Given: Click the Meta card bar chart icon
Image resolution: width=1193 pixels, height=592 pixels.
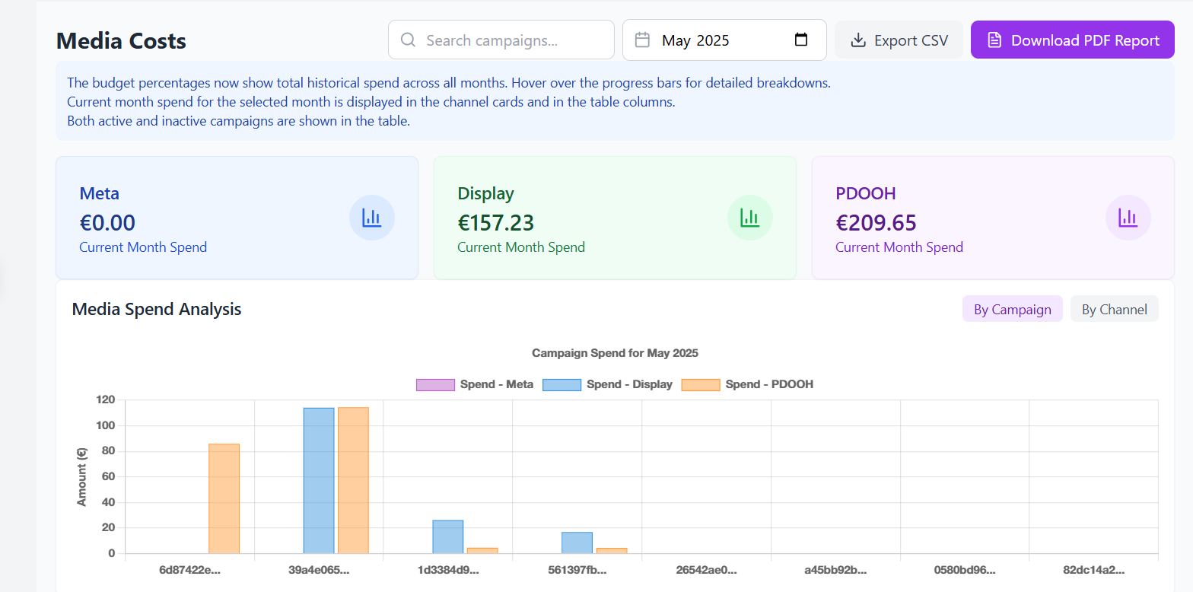Looking at the screenshot, I should pos(372,218).
